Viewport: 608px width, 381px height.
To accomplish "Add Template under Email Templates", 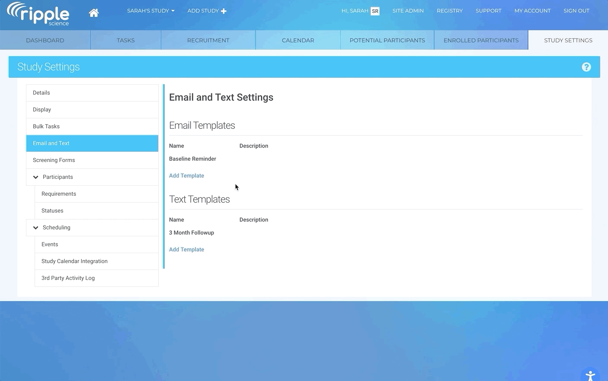I will [x=186, y=176].
